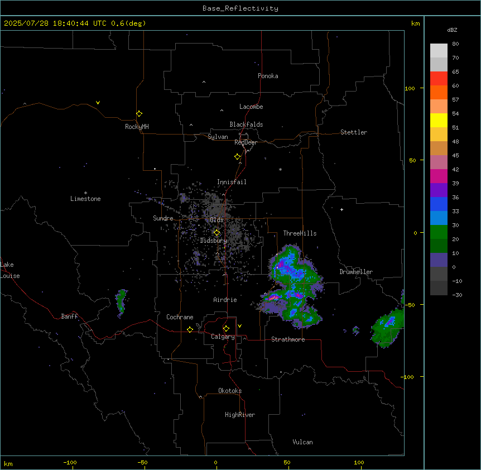The width and height of the screenshot is (481, 470).
Task: Click the Limestone label
Action: 85,199
